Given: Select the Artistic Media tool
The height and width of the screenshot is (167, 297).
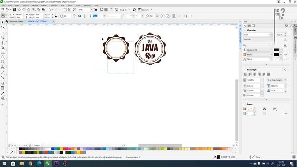Looking at the screenshot, I should coord(3,48).
